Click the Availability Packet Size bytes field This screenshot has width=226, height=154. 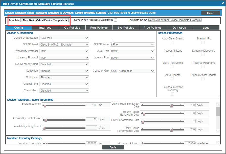[x=92, y=119]
